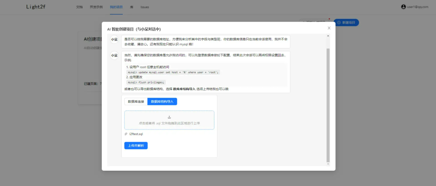Click the .sql upload drop area
The image size is (436, 186).
click(x=169, y=120)
